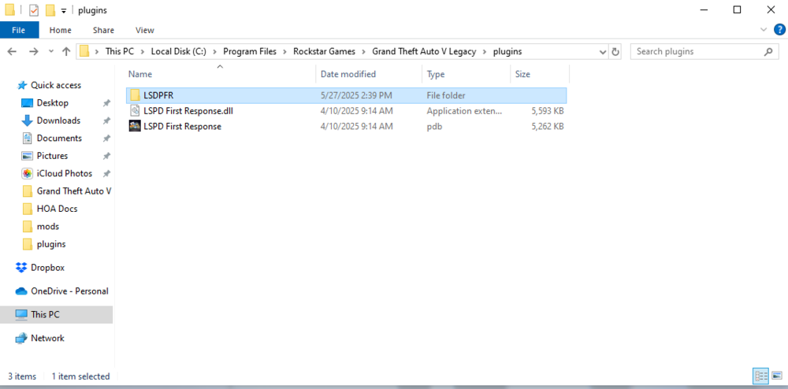The image size is (788, 389).
Task: Click the Properties quick access toolbar icon
Action: [x=34, y=9]
